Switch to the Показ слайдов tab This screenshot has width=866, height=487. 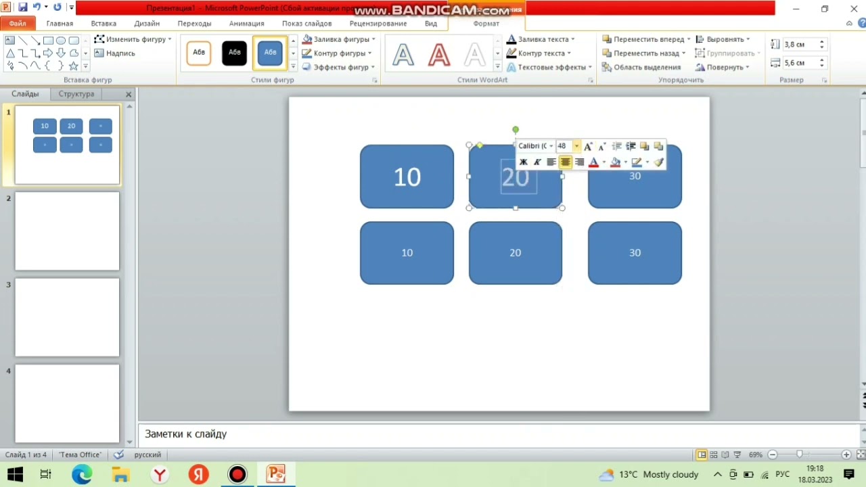tap(306, 23)
